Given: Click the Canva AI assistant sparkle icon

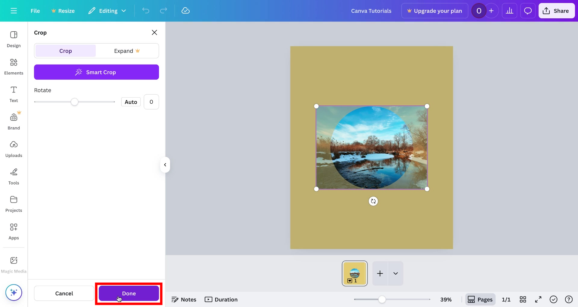Looking at the screenshot, I should pos(14,292).
